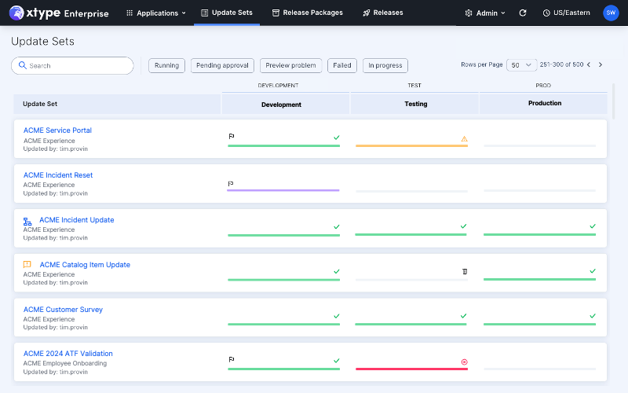
Task: Open the ACME Incident Reset link
Action: coord(57,175)
